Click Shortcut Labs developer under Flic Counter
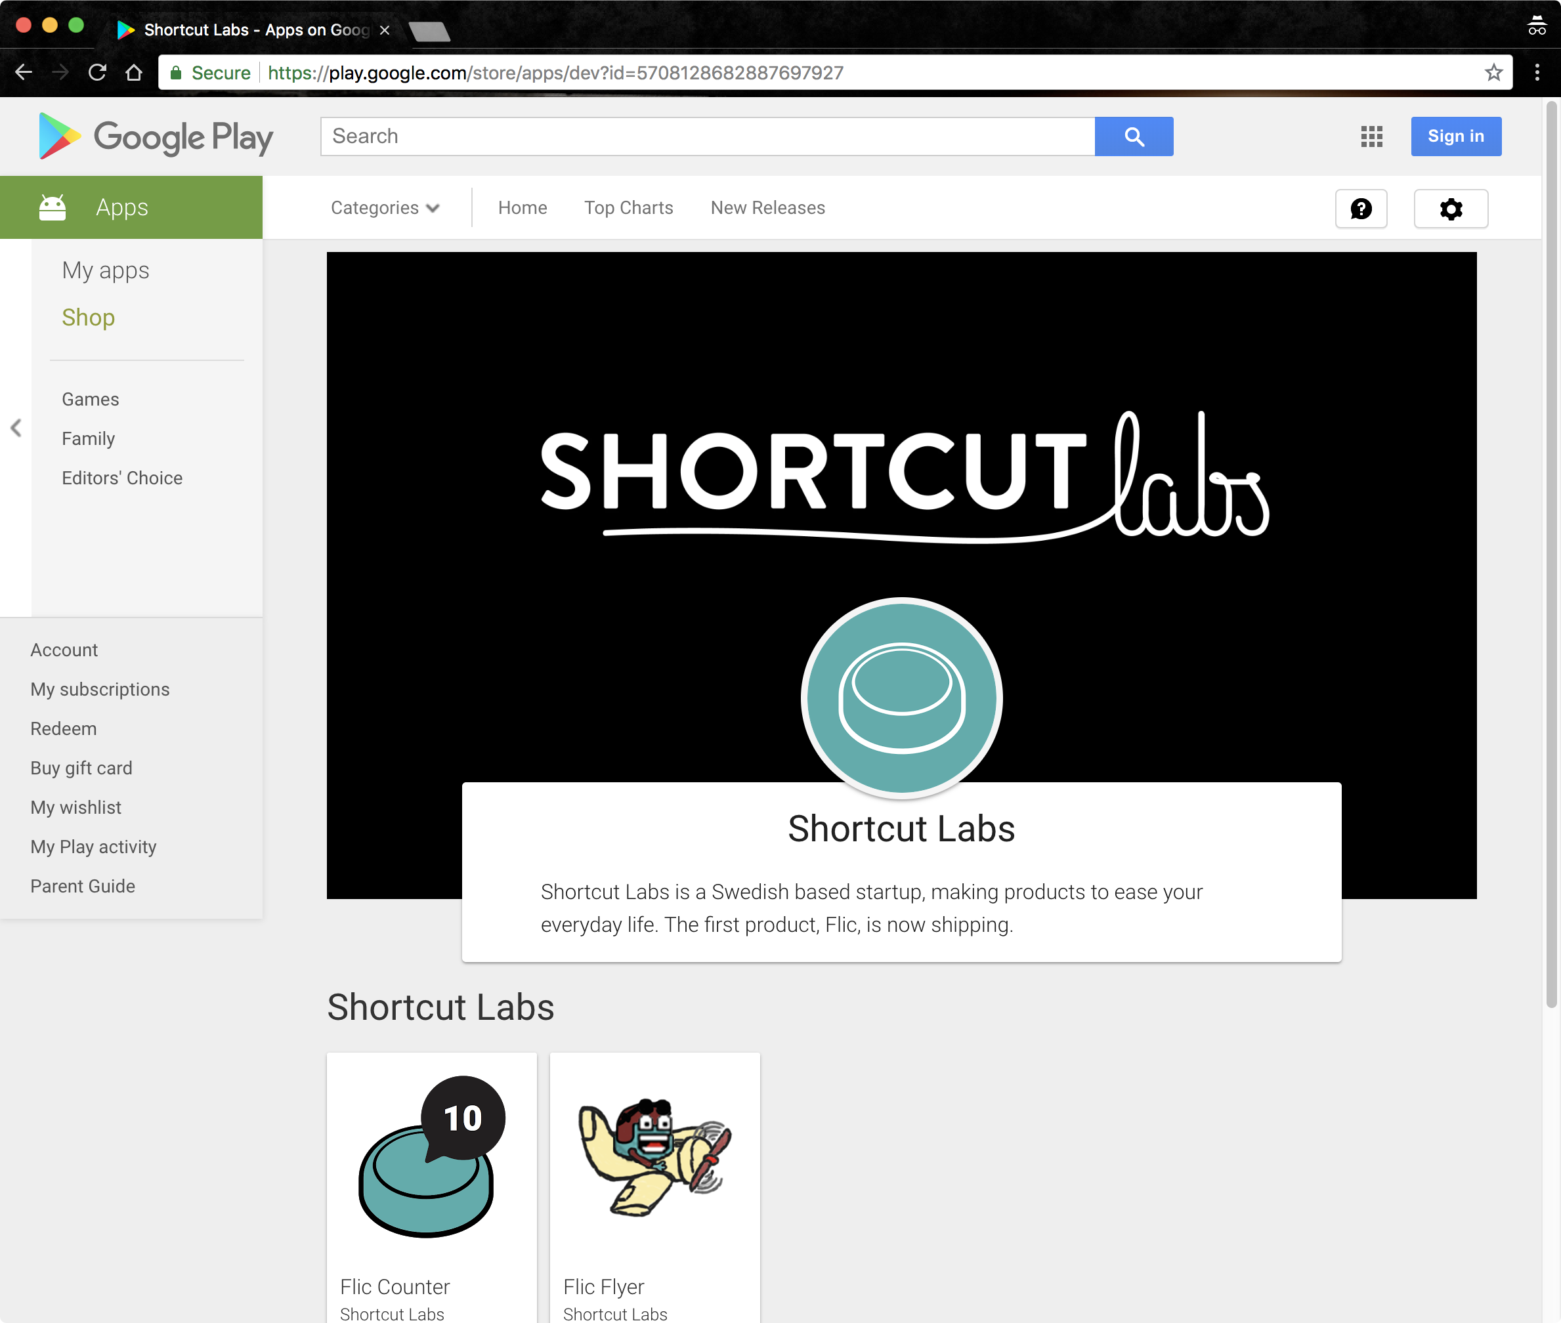This screenshot has height=1323, width=1561. point(391,1314)
